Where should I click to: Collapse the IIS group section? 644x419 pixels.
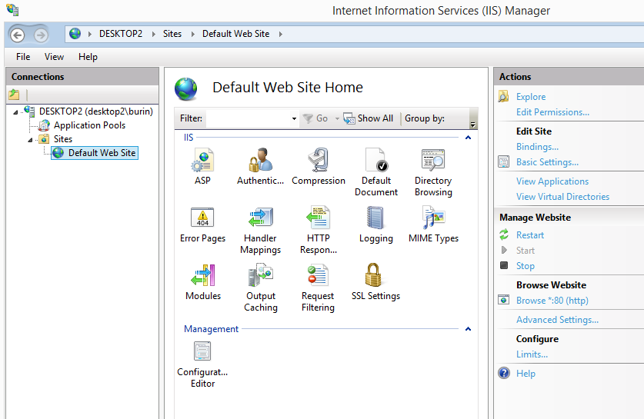pos(467,138)
